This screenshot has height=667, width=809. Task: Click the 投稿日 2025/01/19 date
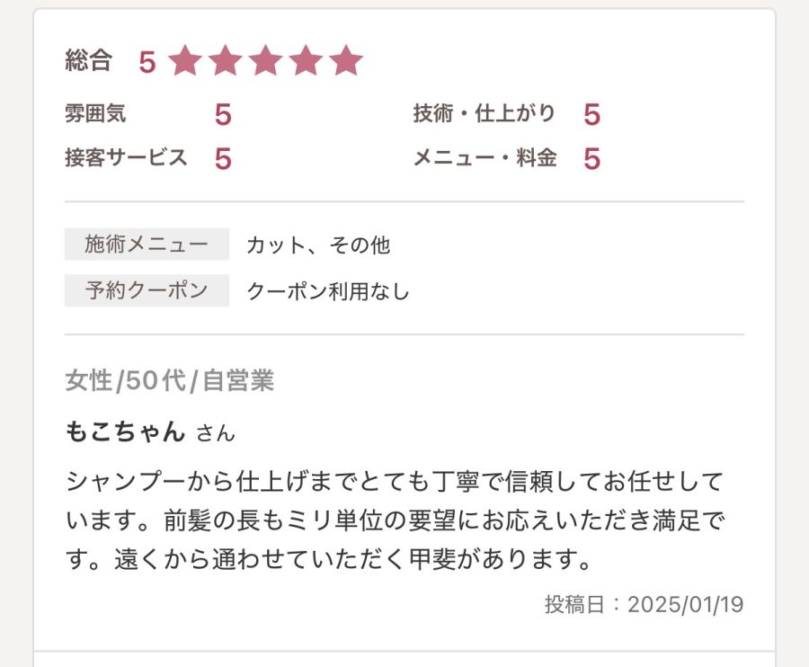click(644, 604)
